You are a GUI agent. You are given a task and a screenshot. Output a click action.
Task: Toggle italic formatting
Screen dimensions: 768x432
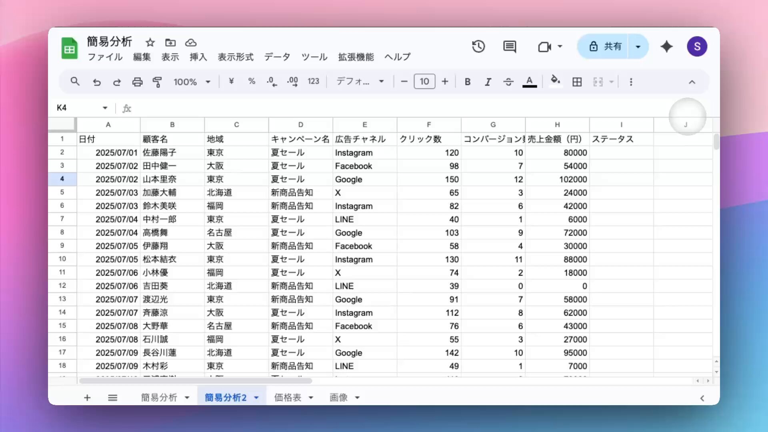tap(488, 82)
